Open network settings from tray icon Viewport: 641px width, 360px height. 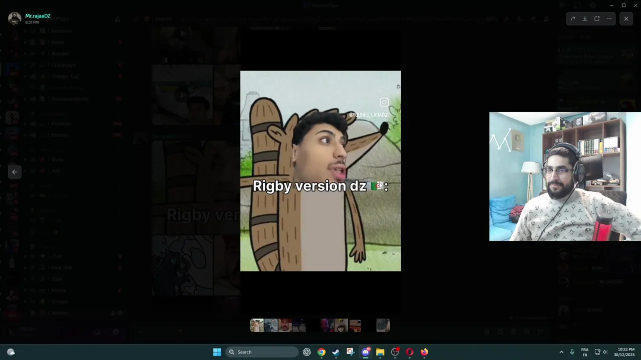597,352
